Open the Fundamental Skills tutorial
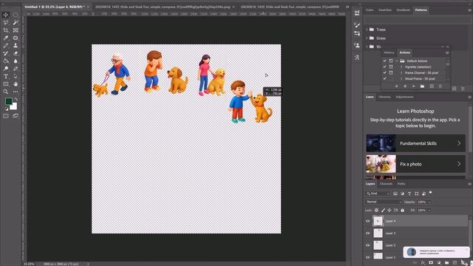Screen dimensions: 473x266 click(x=415, y=143)
